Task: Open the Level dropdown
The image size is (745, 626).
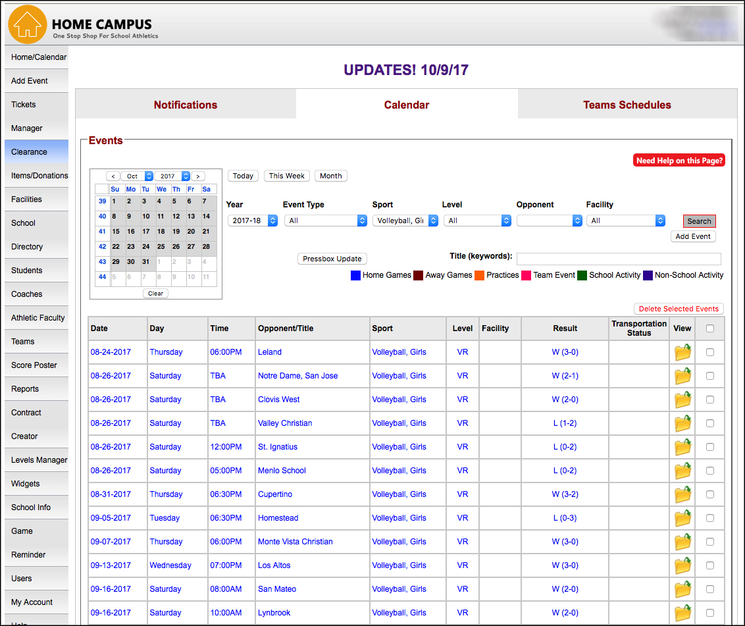Action: pyautogui.click(x=477, y=221)
